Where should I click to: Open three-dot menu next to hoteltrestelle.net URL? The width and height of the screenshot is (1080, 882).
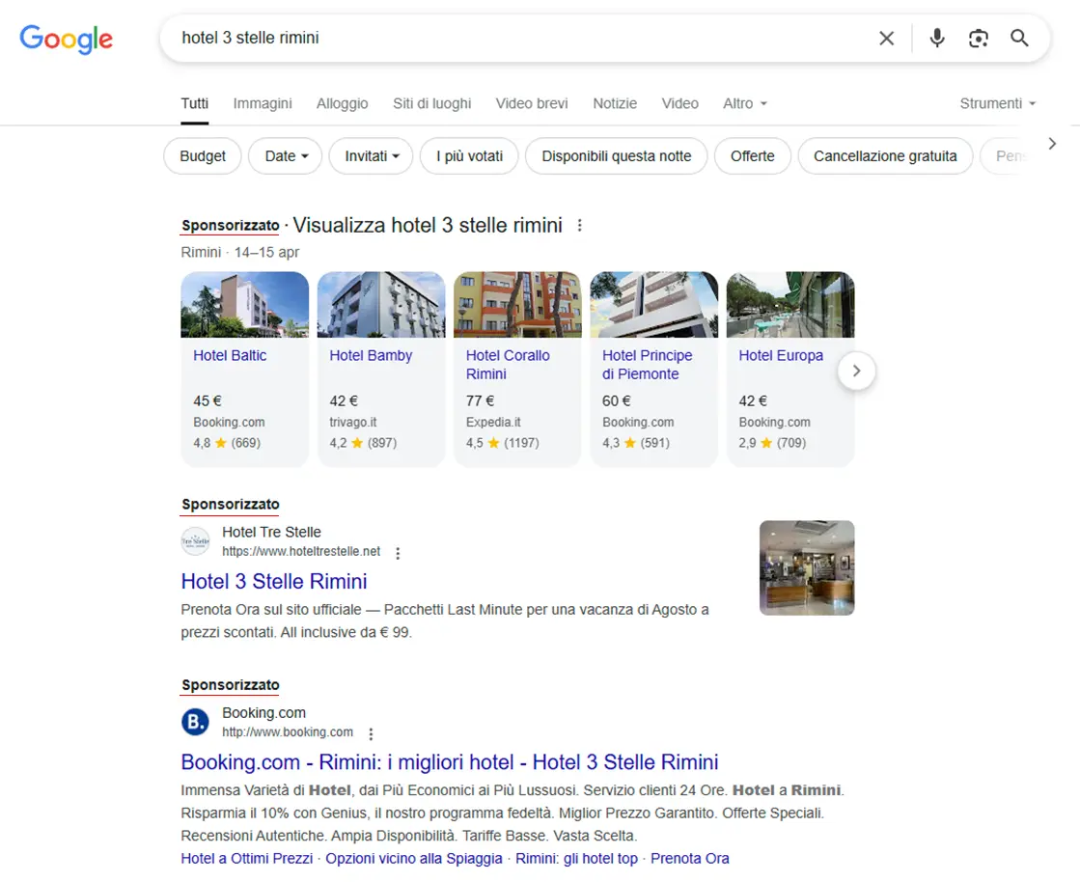click(x=398, y=552)
